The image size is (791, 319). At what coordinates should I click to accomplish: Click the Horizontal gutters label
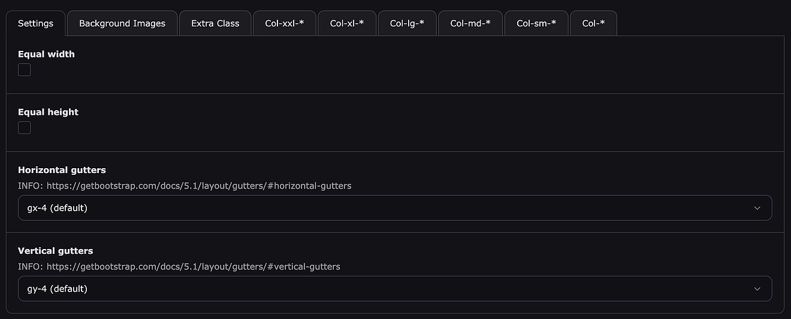62,170
